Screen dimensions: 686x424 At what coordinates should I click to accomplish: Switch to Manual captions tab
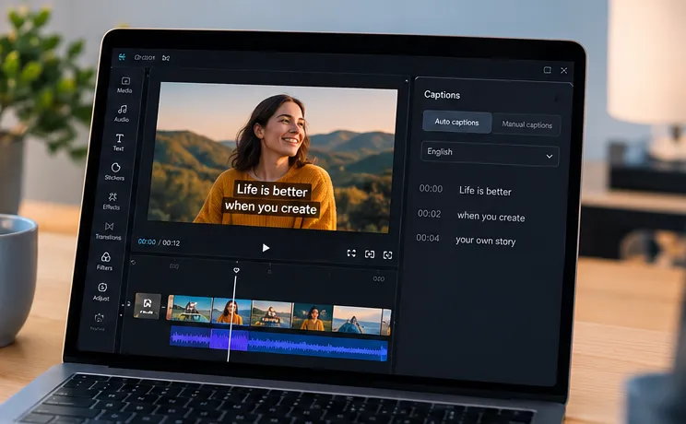point(526,124)
